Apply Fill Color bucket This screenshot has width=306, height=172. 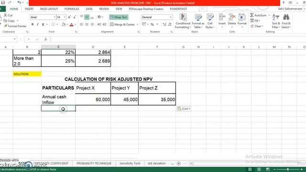point(64,24)
